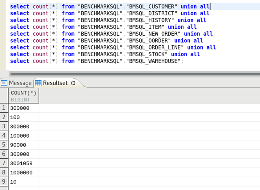The height and width of the screenshot is (190, 260).
Task: Select result row number 9
Action: pos(4,182)
